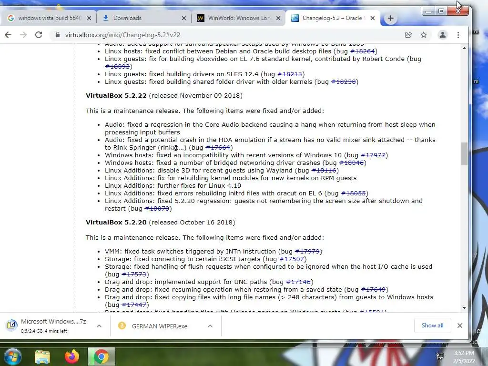Open the Windows Start menu orb

(12, 356)
